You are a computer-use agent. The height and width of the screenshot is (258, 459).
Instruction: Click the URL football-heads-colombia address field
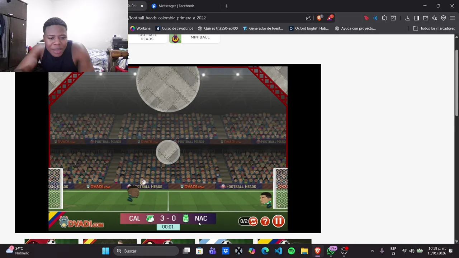215,18
